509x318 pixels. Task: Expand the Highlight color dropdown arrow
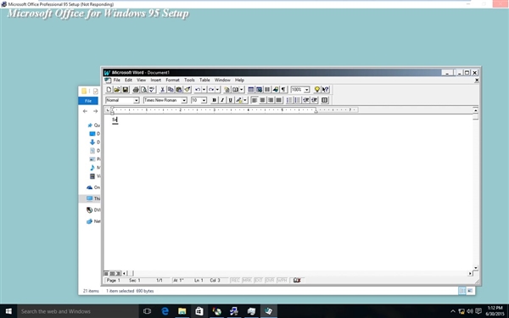(245, 100)
